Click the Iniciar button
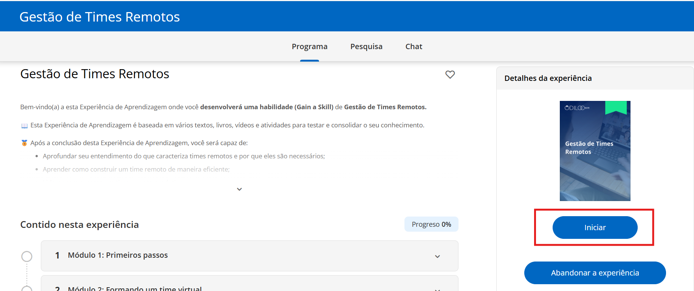Image resolution: width=694 pixels, height=291 pixels. [x=595, y=228]
